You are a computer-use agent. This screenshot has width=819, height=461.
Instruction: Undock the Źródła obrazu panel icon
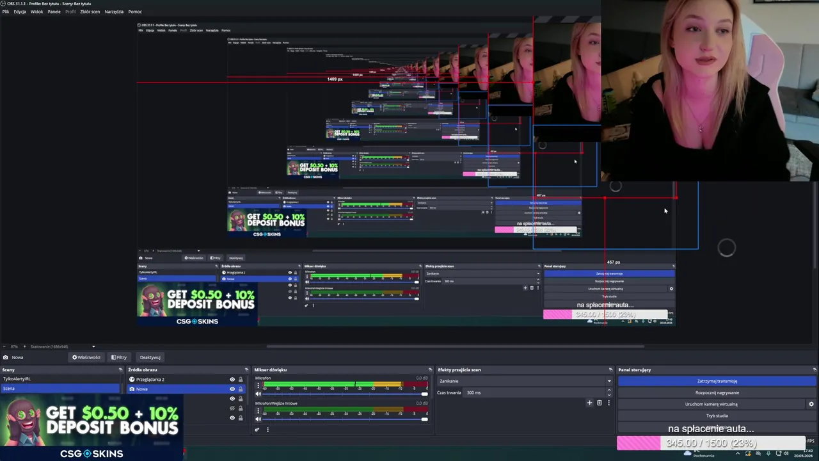(246, 369)
